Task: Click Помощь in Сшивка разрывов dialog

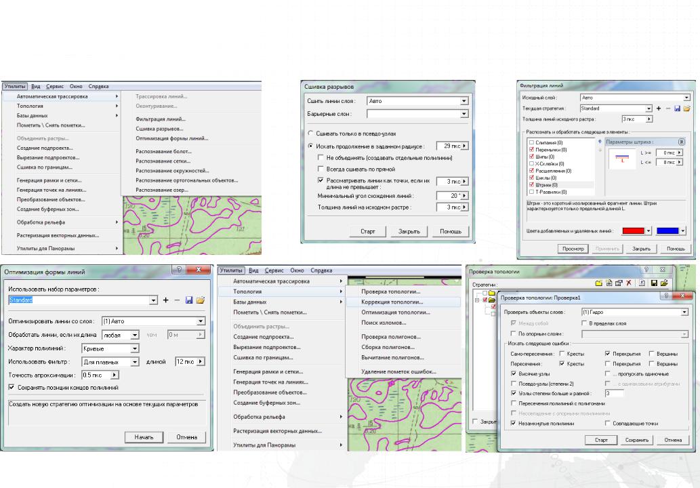Action: point(451,231)
